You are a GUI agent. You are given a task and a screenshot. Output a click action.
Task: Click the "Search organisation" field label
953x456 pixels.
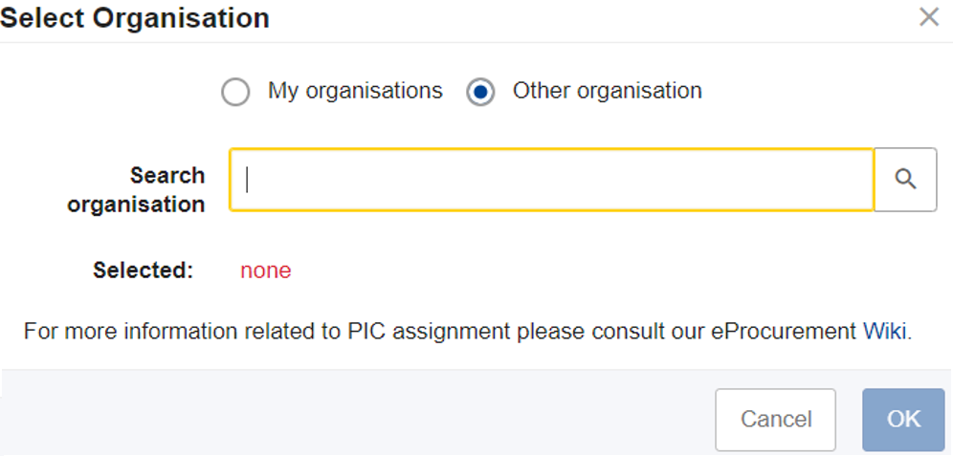click(x=136, y=190)
